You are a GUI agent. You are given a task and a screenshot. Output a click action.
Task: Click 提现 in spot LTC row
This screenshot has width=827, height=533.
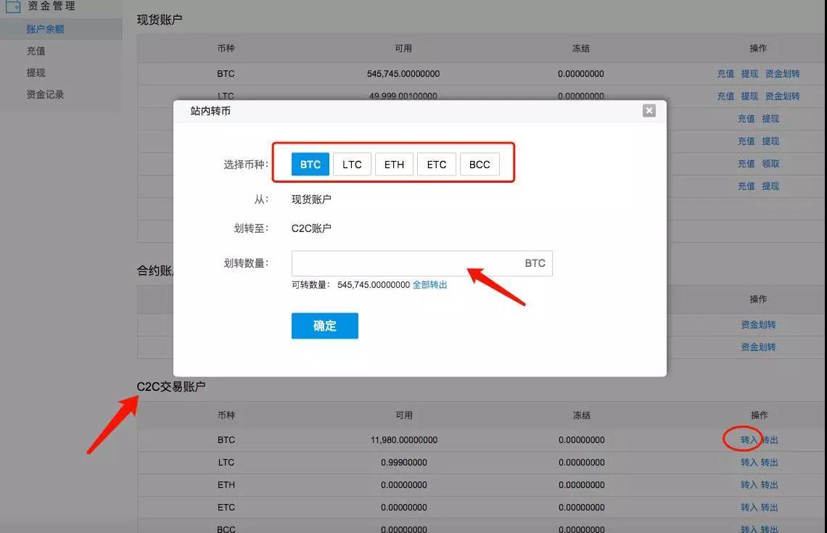(749, 96)
